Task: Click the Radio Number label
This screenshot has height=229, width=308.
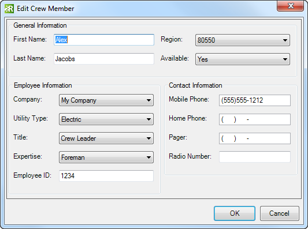Action: pyautogui.click(x=190, y=156)
